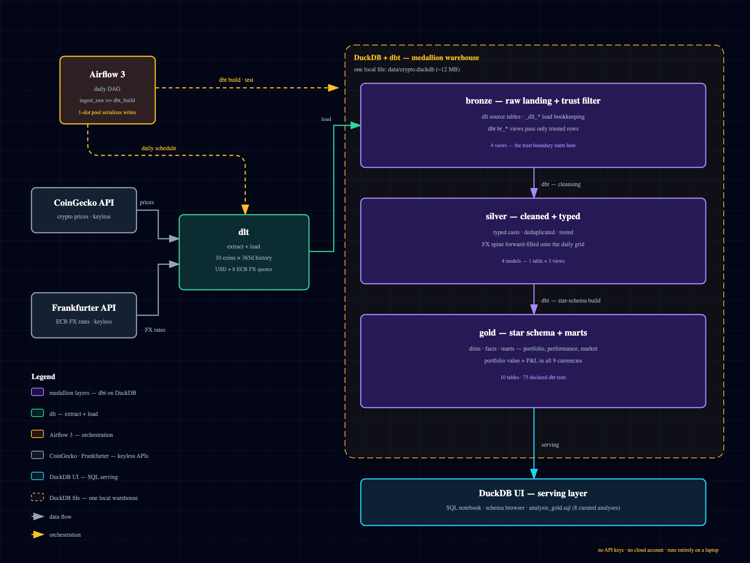Click the orange Airflow 3 legend swatch
The width and height of the screenshot is (750, 563).
[37, 434]
